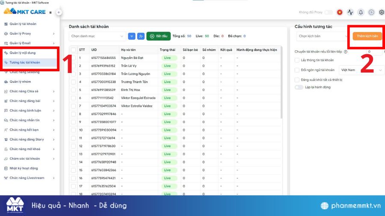
Task: Click the account list vertical scrollbar
Action: pyautogui.click(x=281, y=82)
